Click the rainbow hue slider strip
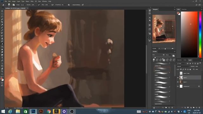 click(200, 35)
